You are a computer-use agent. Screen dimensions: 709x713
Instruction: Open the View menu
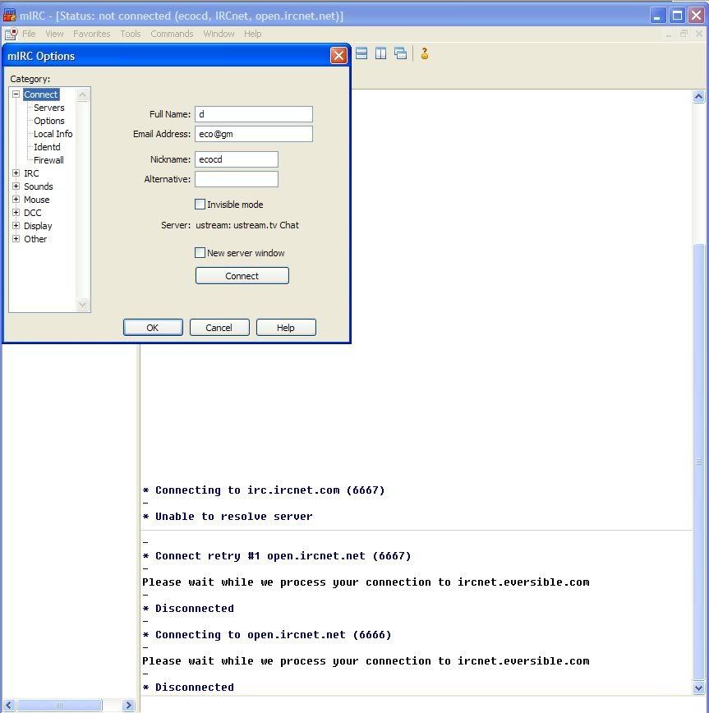(x=54, y=34)
